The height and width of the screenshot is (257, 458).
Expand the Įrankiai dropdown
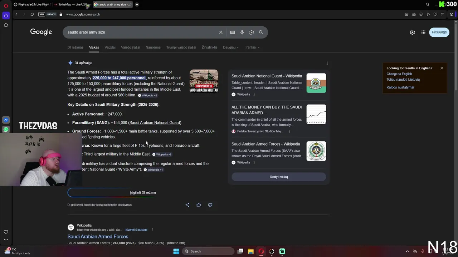[252, 47]
